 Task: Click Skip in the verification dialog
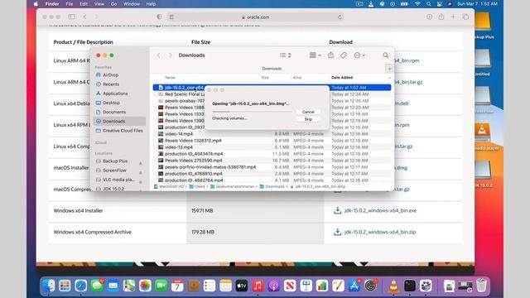point(308,119)
